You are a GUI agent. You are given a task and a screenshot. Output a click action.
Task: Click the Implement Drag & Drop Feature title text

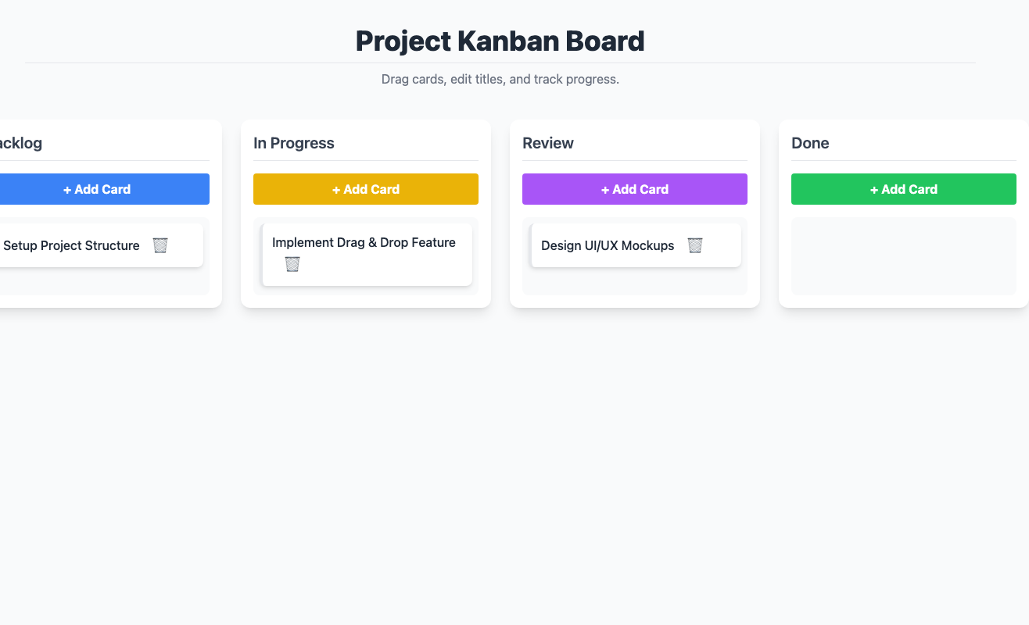(x=364, y=242)
